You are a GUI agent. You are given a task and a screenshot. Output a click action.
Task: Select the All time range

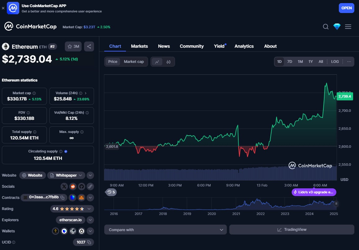(x=321, y=61)
